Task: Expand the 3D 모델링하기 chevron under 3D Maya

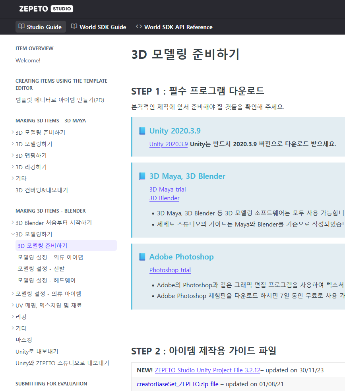Action: [13, 143]
